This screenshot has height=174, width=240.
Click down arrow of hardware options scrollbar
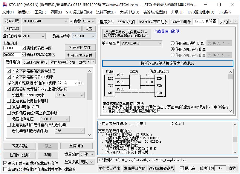click(x=90, y=135)
